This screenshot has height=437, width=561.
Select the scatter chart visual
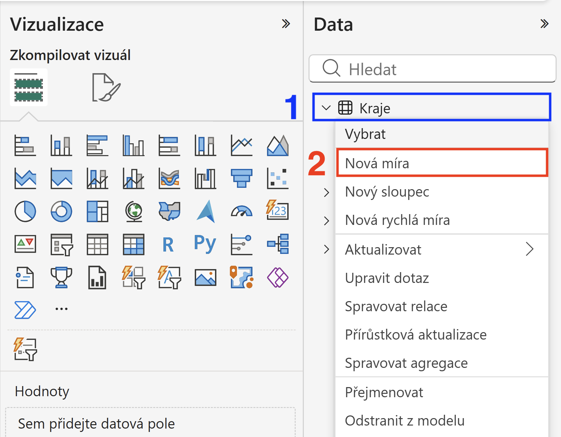point(278,178)
